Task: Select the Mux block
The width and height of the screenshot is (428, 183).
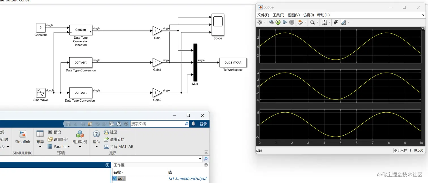Action: pos(195,62)
